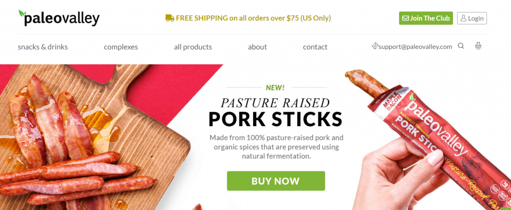
Task: Click the Login button
Action: coord(472,18)
